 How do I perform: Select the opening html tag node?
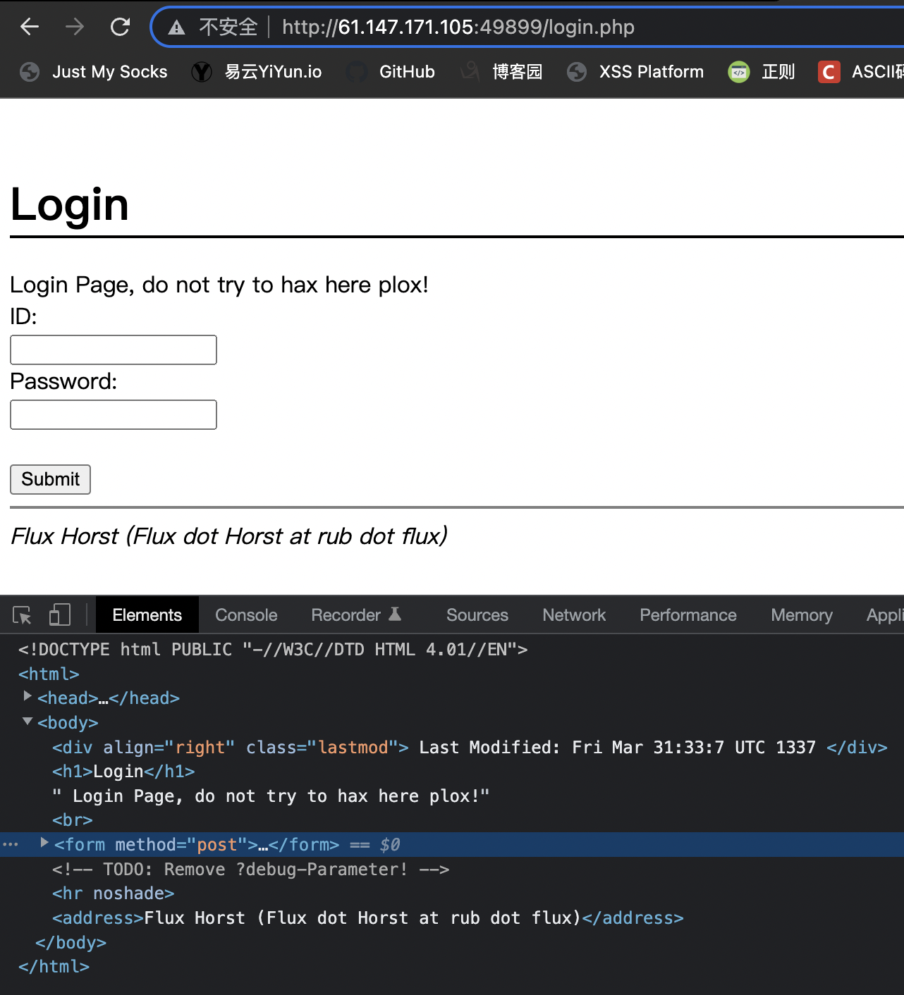[x=49, y=674]
